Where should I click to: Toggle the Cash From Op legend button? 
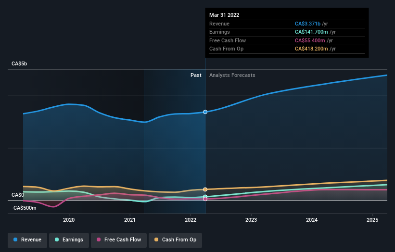175,240
